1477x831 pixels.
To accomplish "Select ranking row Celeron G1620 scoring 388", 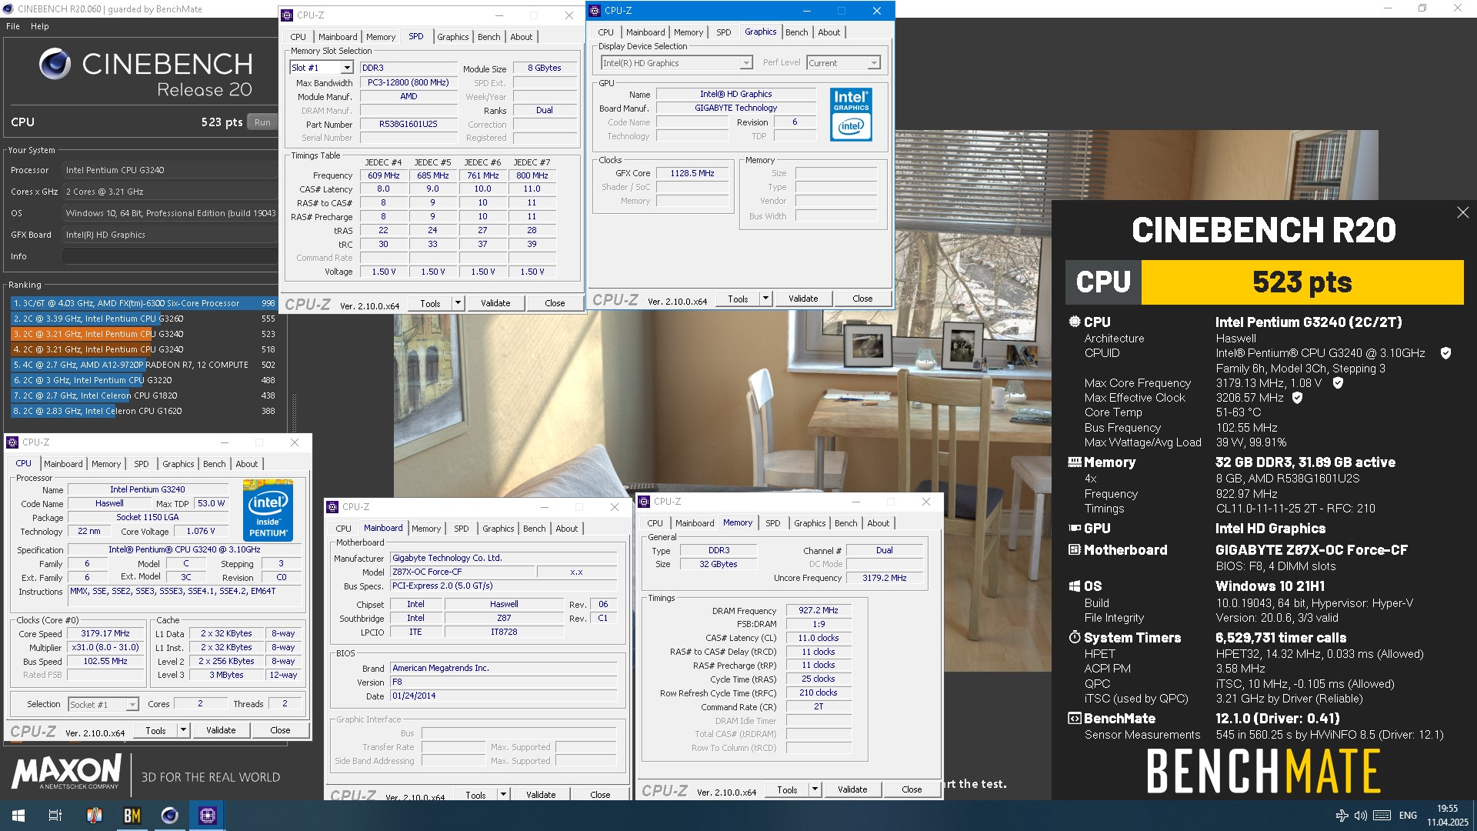I will (x=144, y=411).
